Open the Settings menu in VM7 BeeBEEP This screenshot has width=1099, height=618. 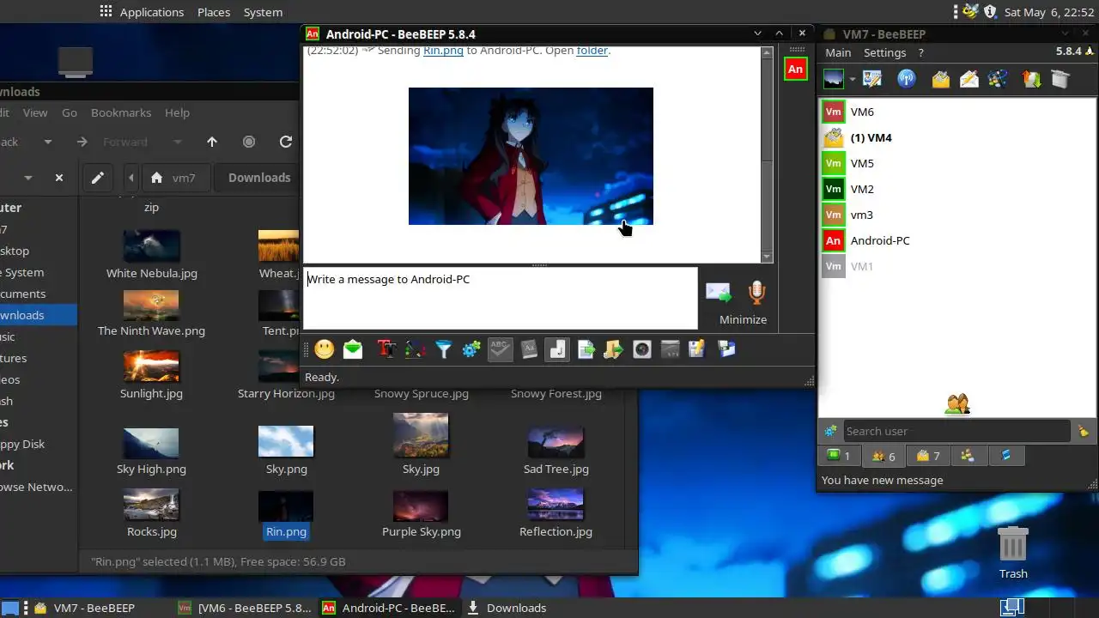click(x=884, y=52)
